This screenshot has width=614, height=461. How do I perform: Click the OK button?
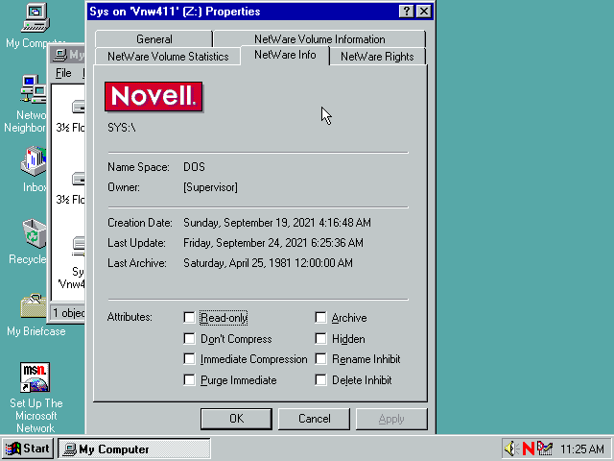tap(236, 419)
